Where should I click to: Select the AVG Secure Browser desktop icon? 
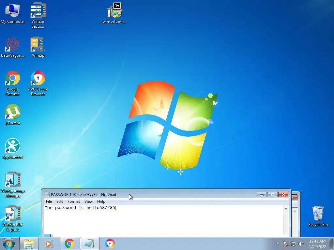tap(38, 83)
